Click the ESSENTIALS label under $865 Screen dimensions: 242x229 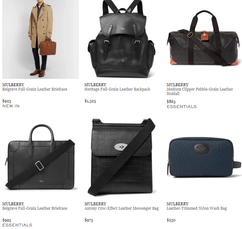[181, 107]
